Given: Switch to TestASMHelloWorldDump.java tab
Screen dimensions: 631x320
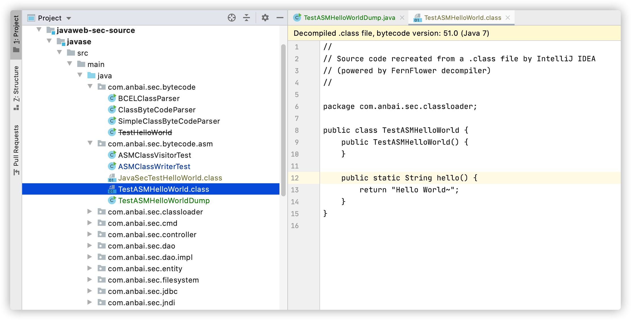Looking at the screenshot, I should (x=349, y=18).
